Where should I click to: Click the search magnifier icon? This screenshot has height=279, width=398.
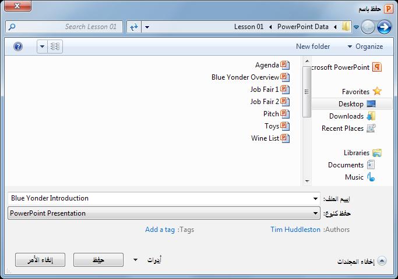(x=12, y=27)
